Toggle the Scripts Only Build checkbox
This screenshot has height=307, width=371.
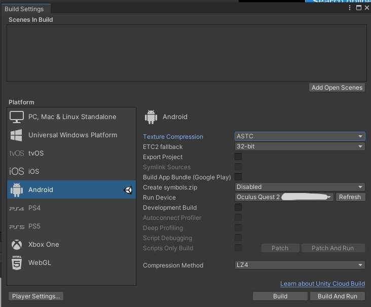pyautogui.click(x=238, y=248)
